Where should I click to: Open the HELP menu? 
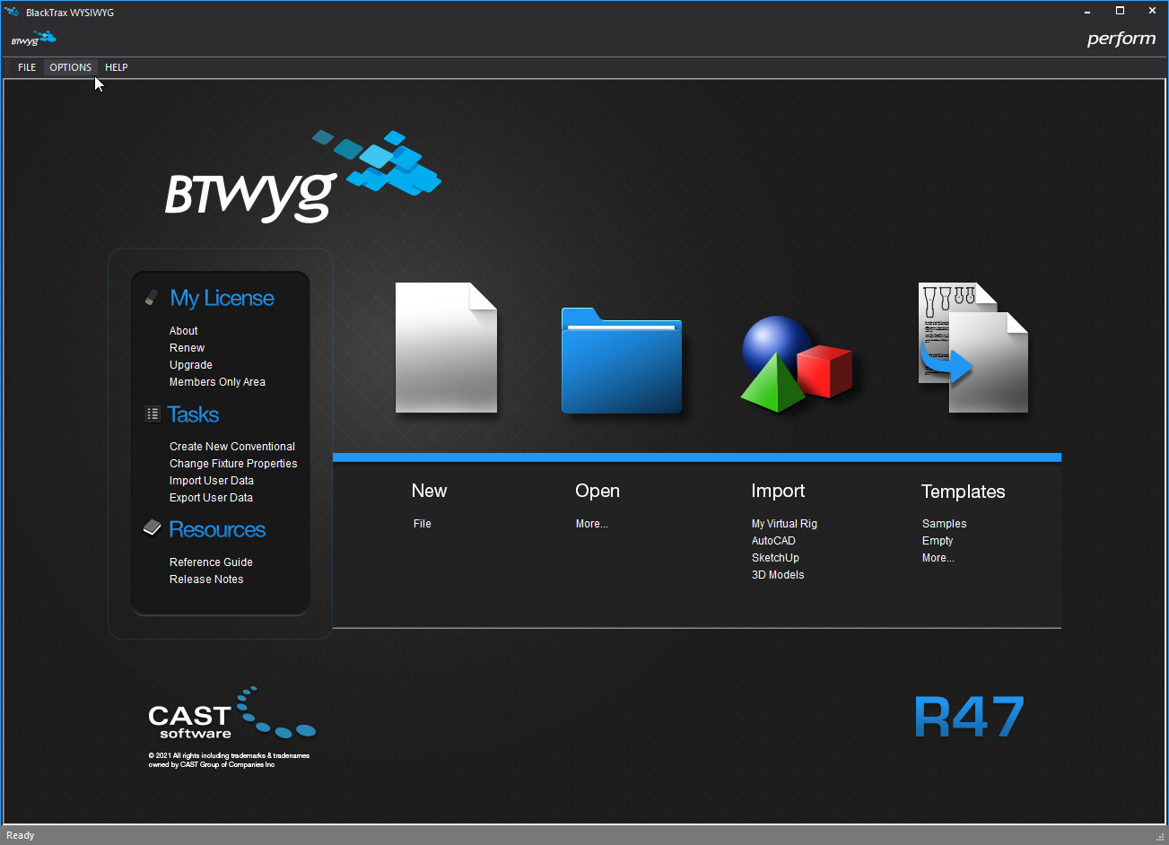pyautogui.click(x=116, y=67)
